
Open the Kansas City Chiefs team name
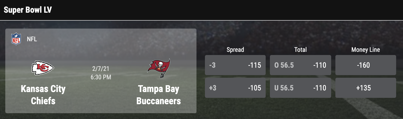click(x=43, y=95)
